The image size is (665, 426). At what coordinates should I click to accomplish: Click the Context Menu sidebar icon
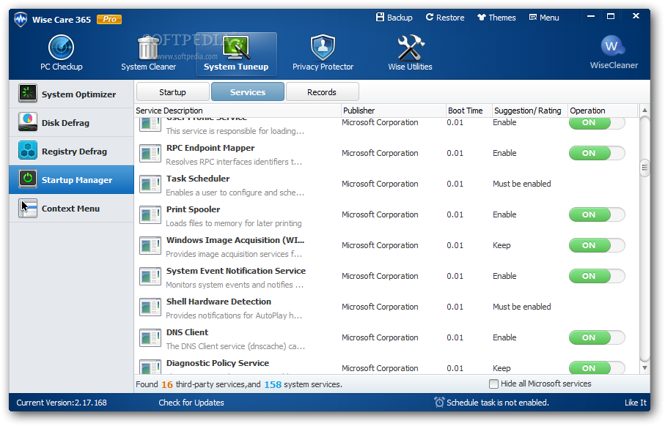tap(28, 209)
